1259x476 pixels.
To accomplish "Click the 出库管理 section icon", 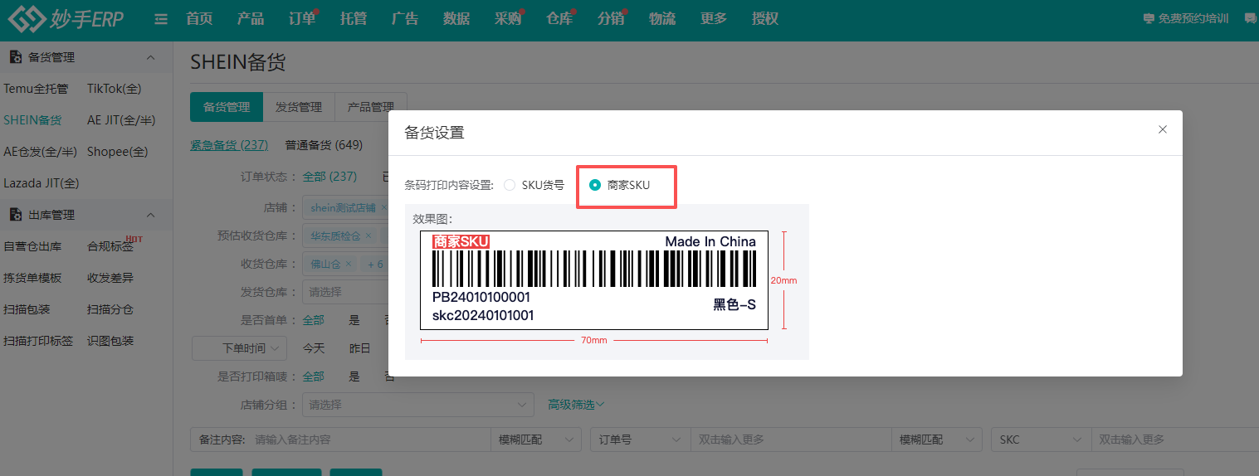I will (15, 215).
